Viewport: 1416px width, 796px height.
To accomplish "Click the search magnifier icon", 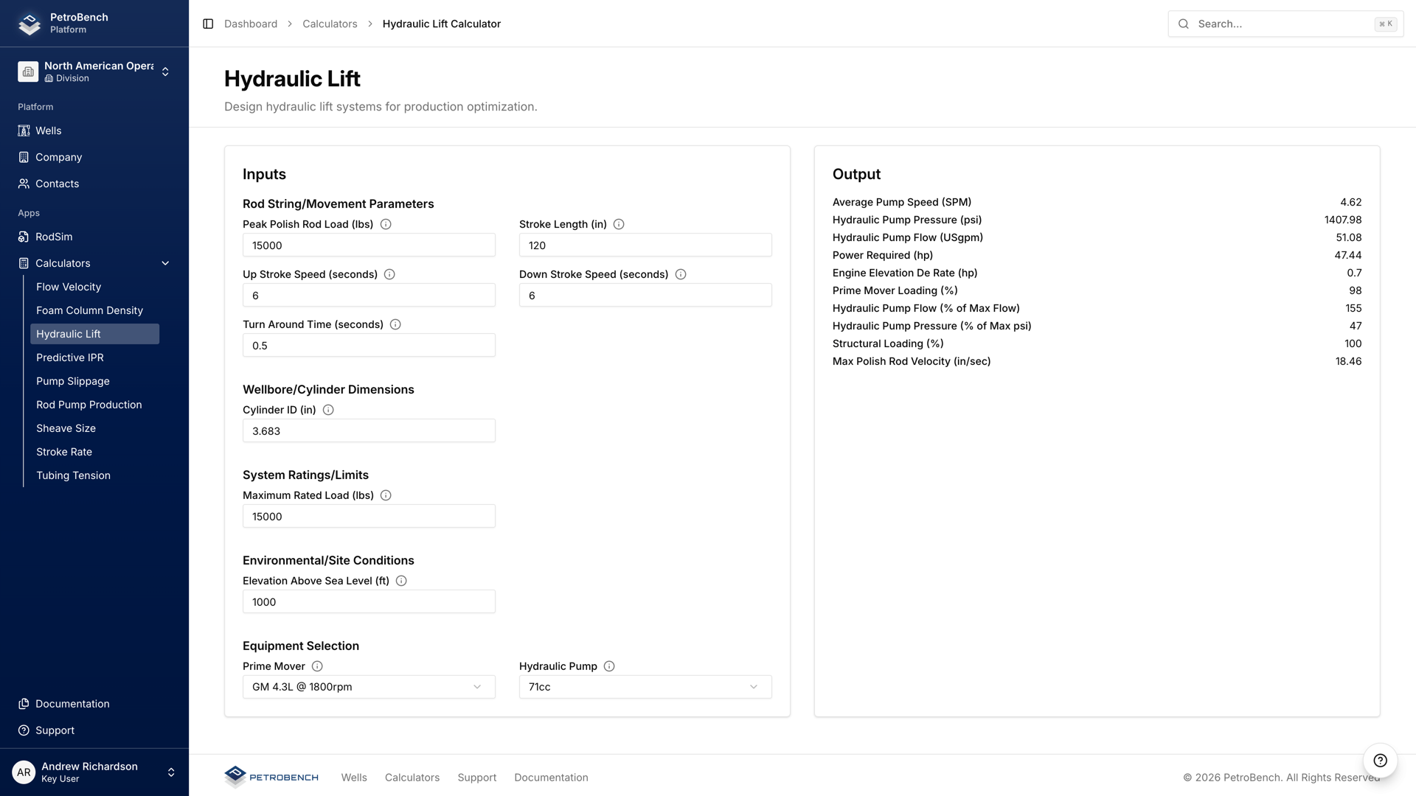I will pos(1183,24).
